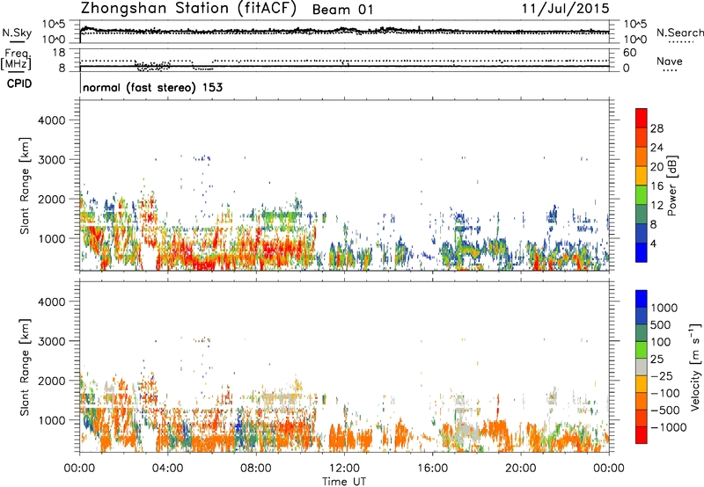The width and height of the screenshot is (704, 487).
Task: Click the Slant Range [km] label of velocity panel
Action: tap(25, 367)
